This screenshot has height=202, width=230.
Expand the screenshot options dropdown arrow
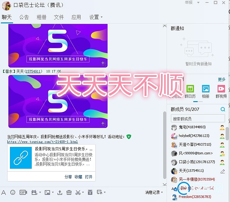83,192
